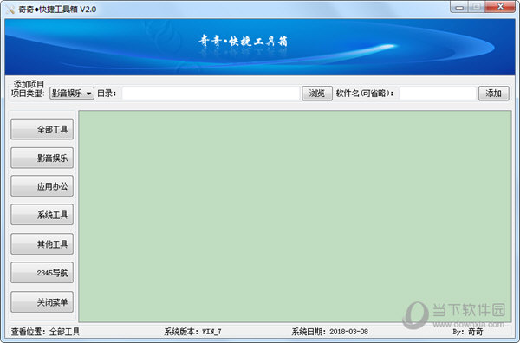This screenshot has width=520, height=343.
Task: Click the app icon in title bar
Action: 10,10
